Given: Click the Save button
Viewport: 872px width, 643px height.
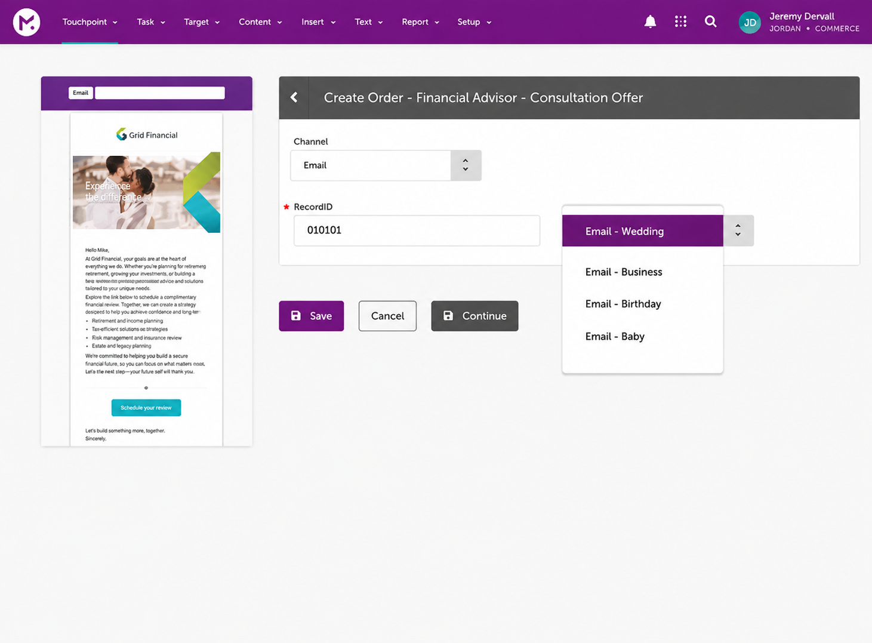Looking at the screenshot, I should tap(312, 316).
